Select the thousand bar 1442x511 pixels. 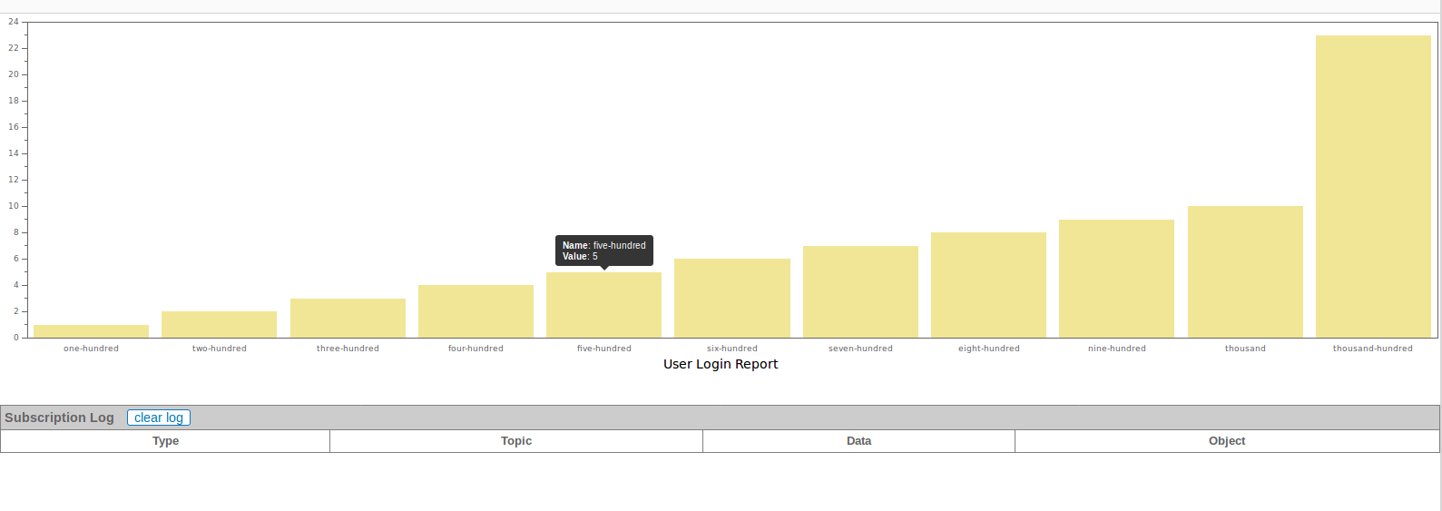(1245, 272)
